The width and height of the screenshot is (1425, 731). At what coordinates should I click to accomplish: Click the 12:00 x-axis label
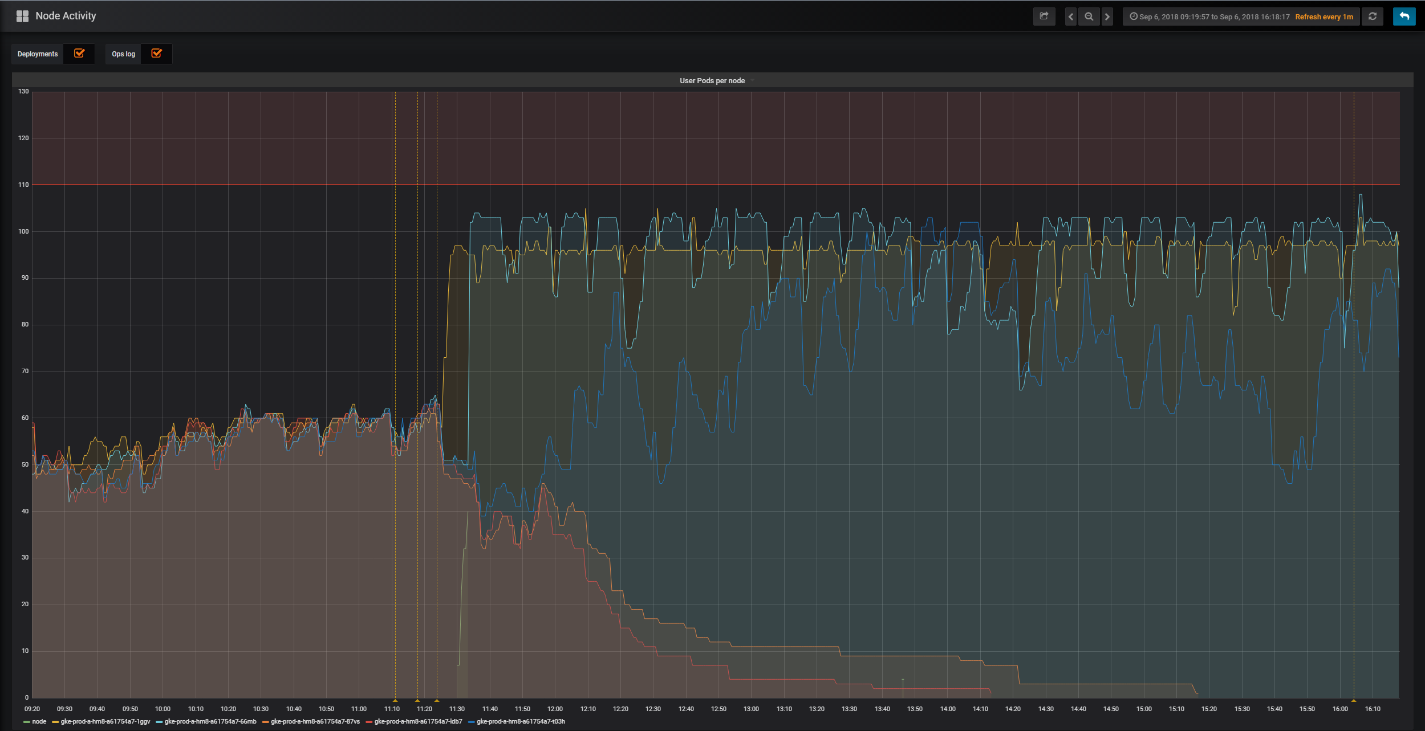point(555,709)
